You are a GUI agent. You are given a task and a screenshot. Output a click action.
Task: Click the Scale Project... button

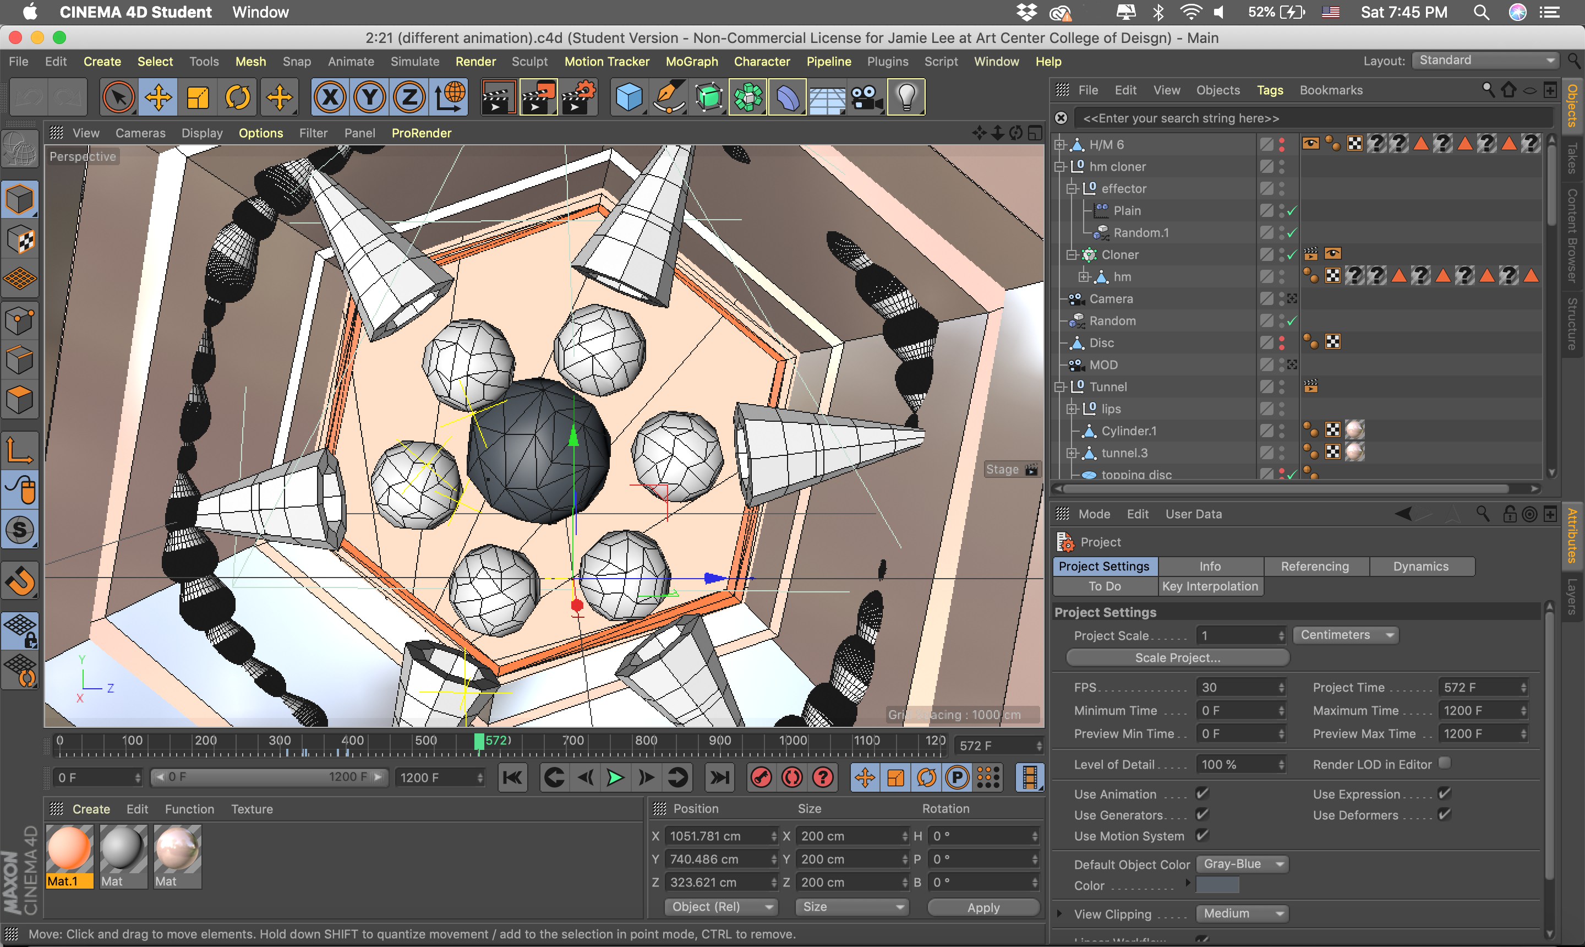point(1177,658)
